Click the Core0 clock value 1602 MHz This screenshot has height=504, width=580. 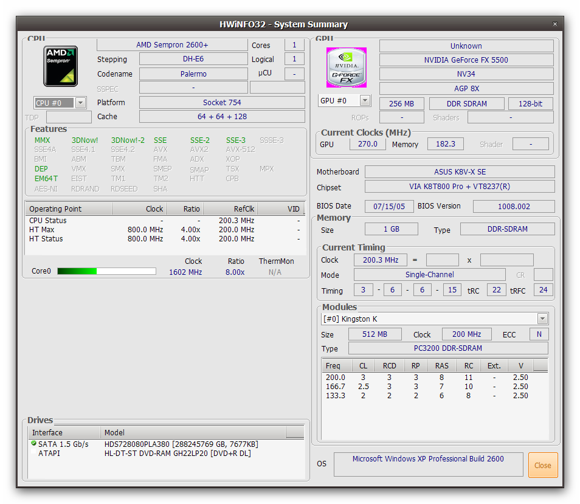[x=185, y=272]
